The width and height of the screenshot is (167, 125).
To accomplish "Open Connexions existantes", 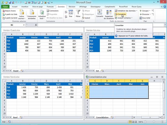I will point(32,14).
